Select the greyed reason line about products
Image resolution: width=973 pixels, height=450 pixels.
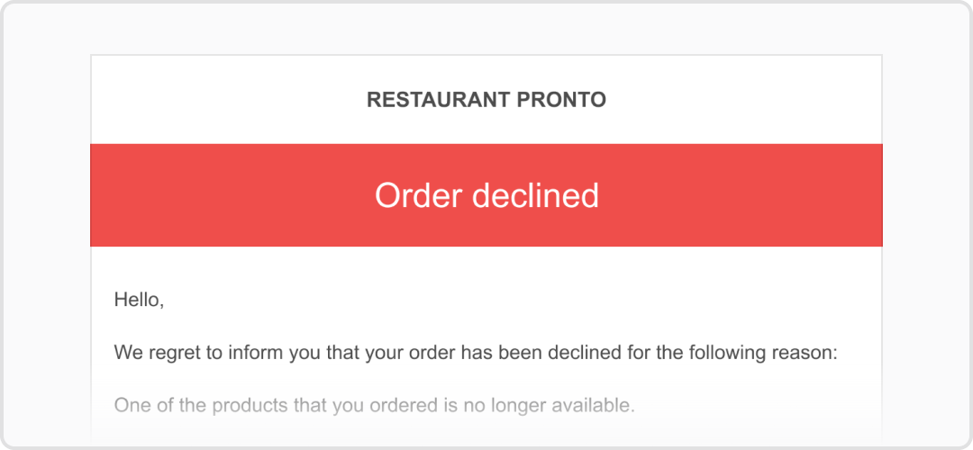pos(375,406)
